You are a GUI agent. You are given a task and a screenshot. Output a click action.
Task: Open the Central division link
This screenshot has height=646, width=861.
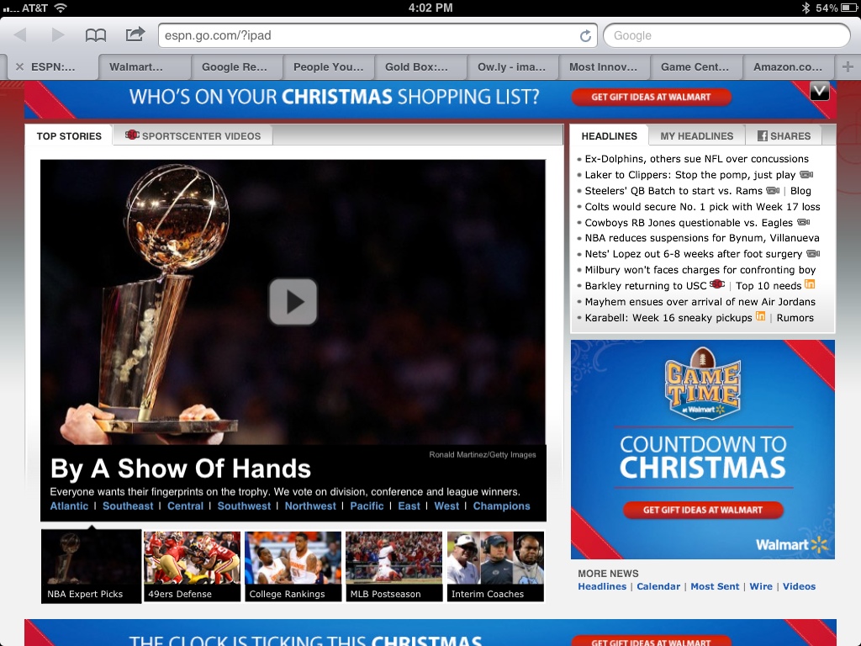point(185,506)
